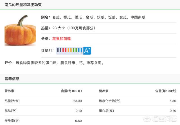Click the gray bars in the traffic light scale

point(60,50)
